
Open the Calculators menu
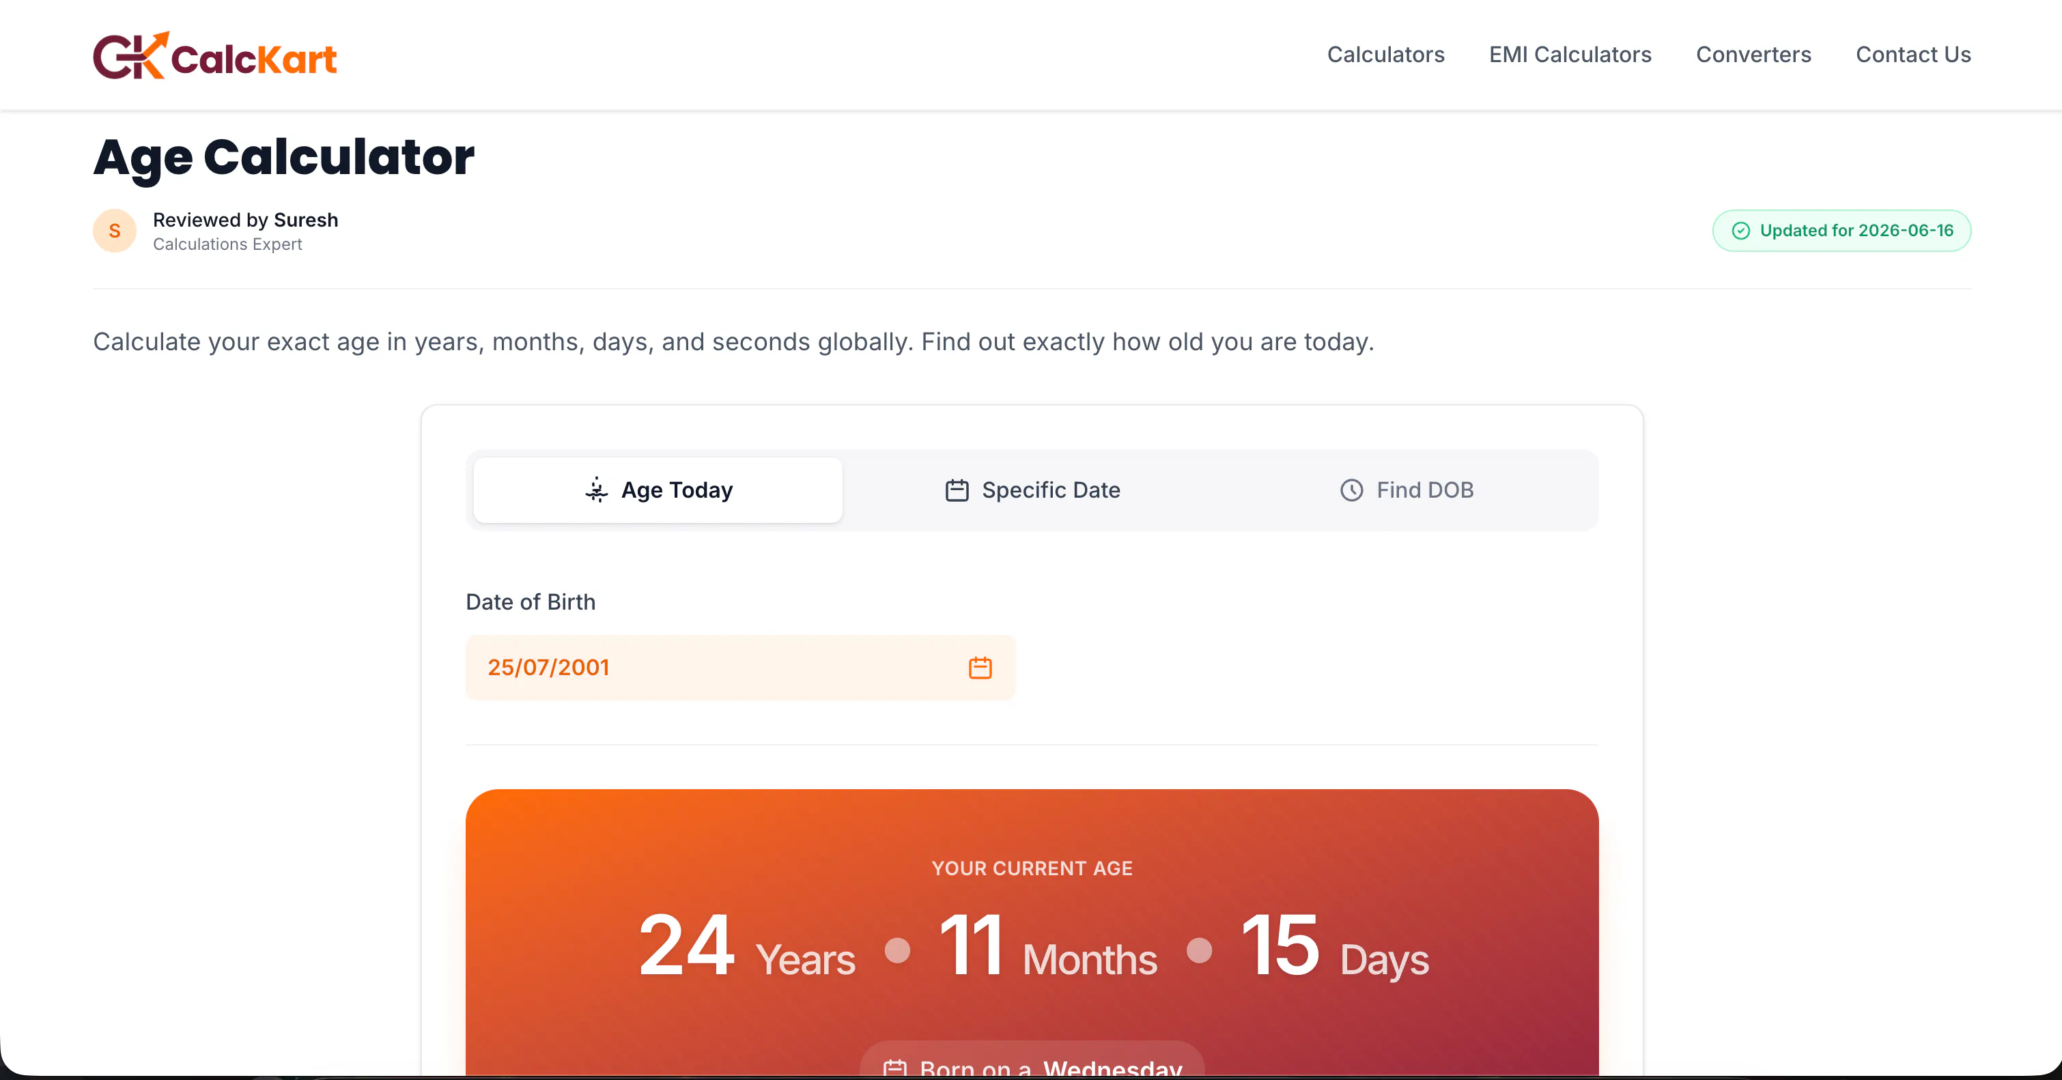click(1385, 55)
